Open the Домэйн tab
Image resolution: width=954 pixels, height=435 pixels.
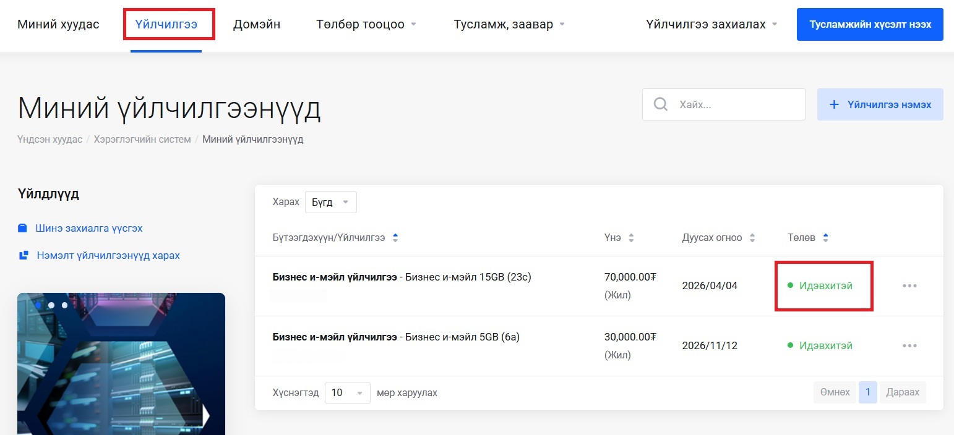(x=256, y=25)
